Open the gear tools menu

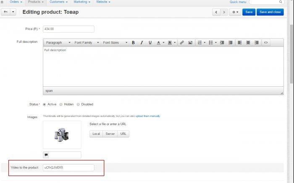tap(235, 12)
